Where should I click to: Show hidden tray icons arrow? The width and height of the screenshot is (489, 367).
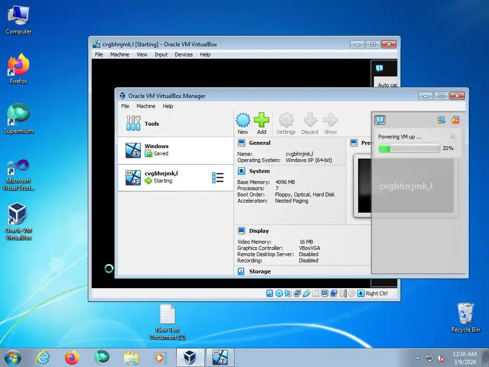click(x=417, y=358)
